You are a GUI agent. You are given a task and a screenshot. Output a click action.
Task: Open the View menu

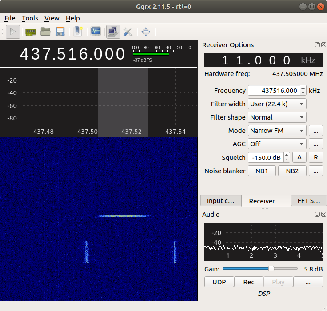52,18
